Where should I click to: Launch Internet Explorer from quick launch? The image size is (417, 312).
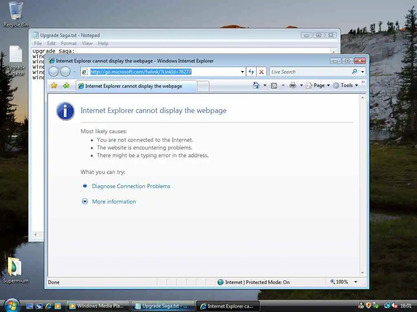(x=49, y=306)
